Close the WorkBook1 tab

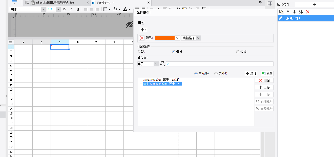(x=148, y=3)
